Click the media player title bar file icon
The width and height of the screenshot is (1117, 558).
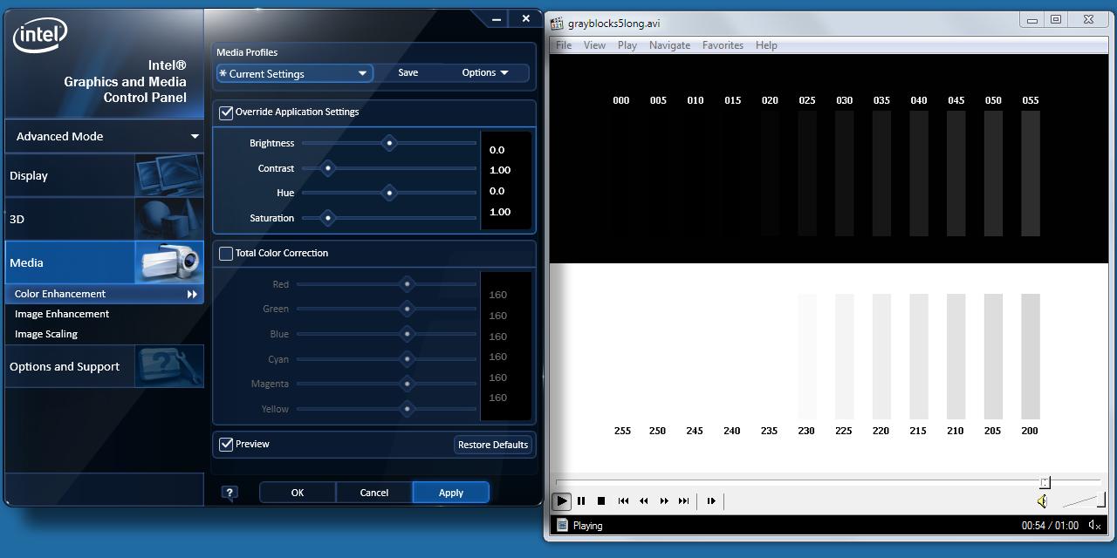(x=558, y=24)
